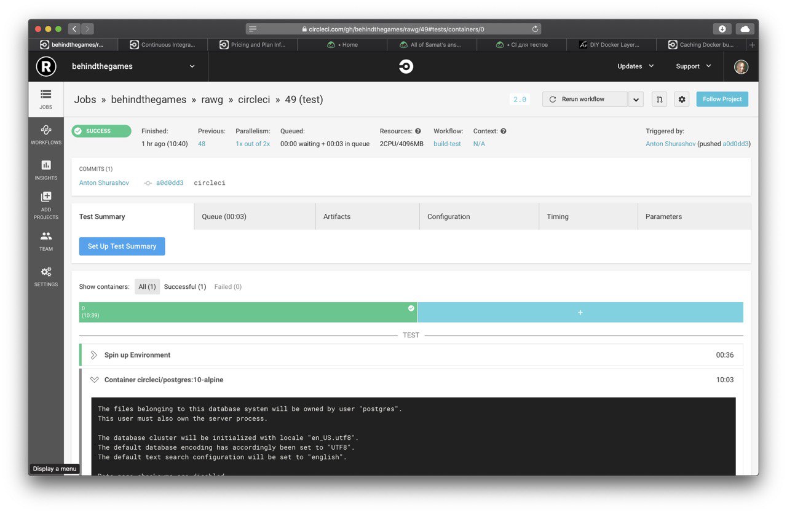787x513 pixels.
Task: Open the Updates dropdown
Action: [x=636, y=66]
